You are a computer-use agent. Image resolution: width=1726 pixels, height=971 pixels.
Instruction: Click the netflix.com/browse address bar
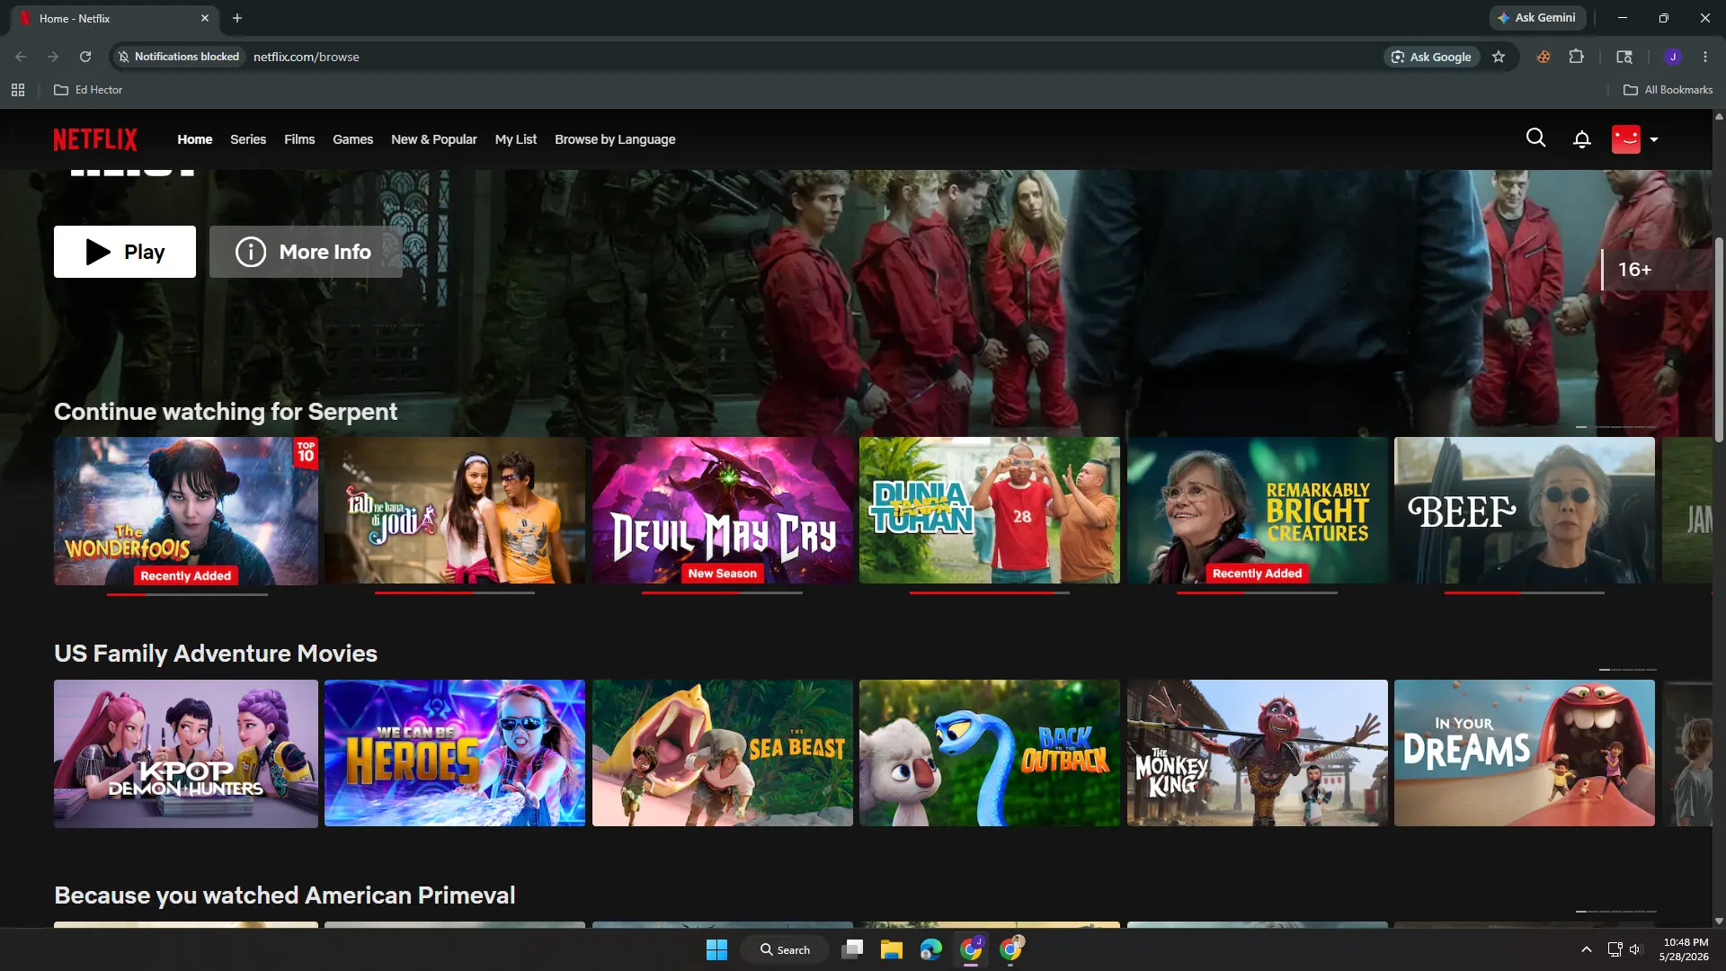[x=306, y=57]
